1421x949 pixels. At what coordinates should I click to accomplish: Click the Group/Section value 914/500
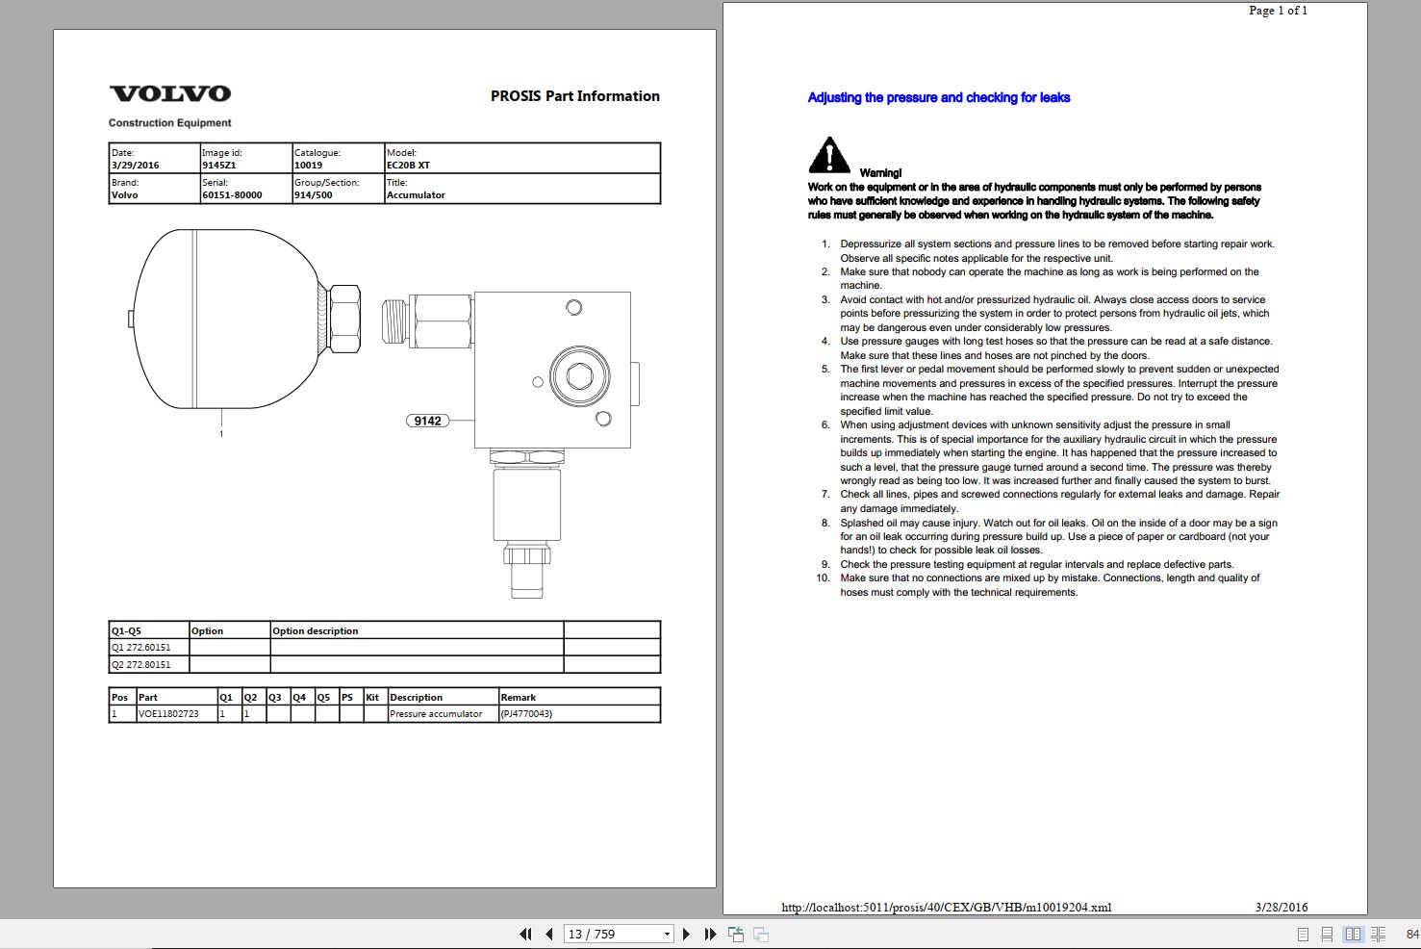click(314, 195)
